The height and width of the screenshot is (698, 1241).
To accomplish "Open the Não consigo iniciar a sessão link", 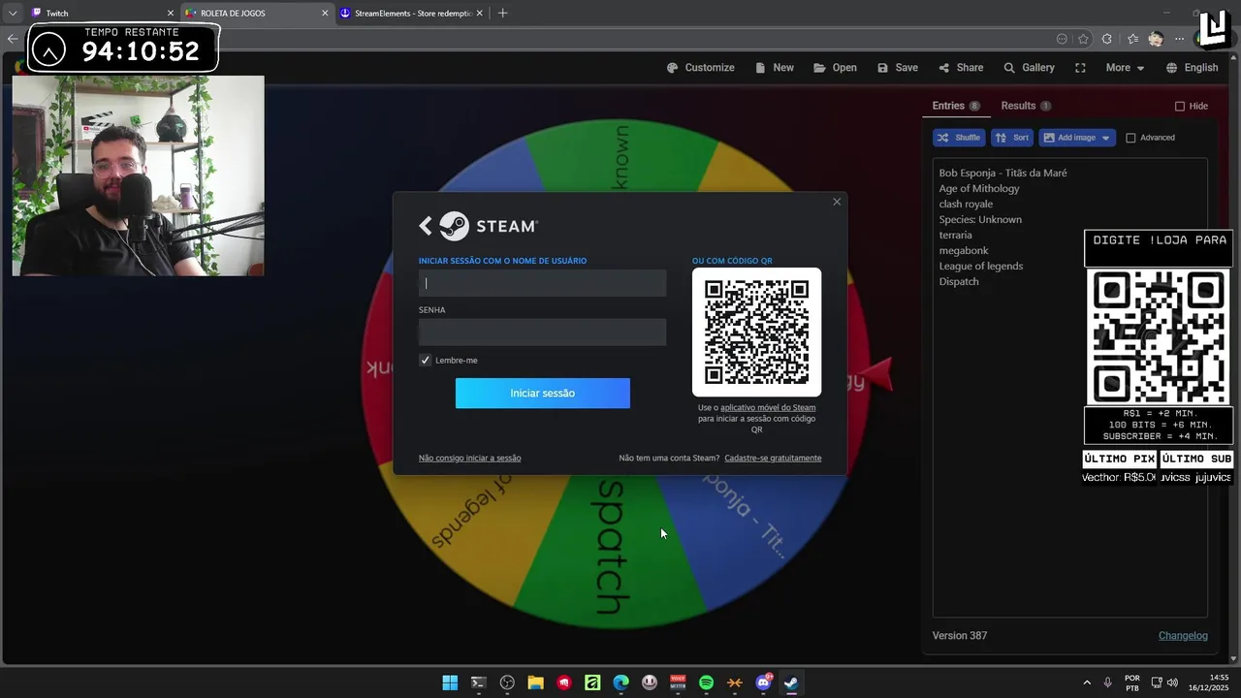I will coord(469,458).
